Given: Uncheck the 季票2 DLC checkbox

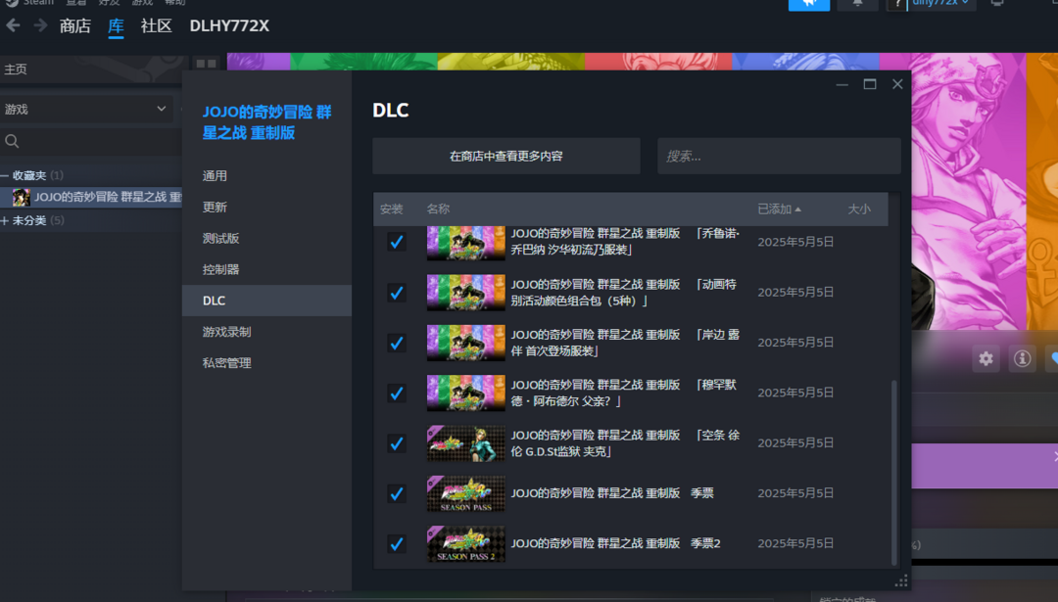Looking at the screenshot, I should [397, 543].
